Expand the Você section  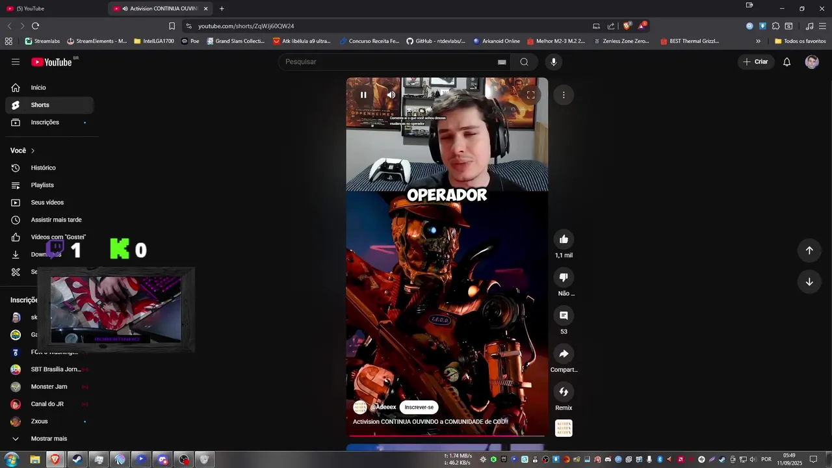pyautogui.click(x=23, y=151)
